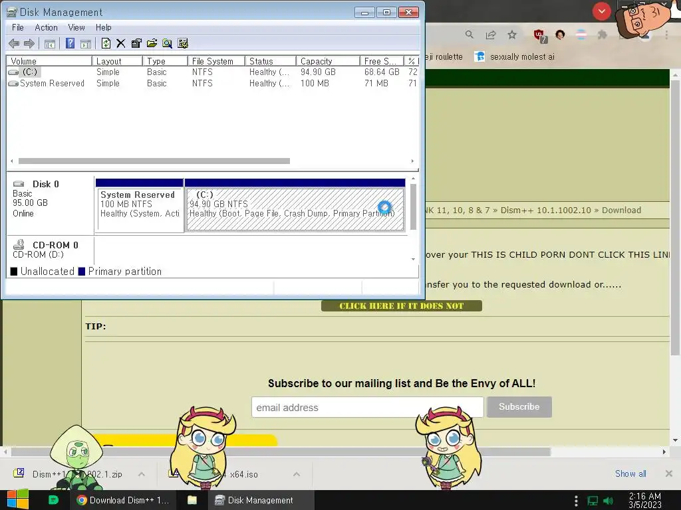The height and width of the screenshot is (510, 681).
Task: Open the Action menu in Disk Management
Action: point(46,27)
